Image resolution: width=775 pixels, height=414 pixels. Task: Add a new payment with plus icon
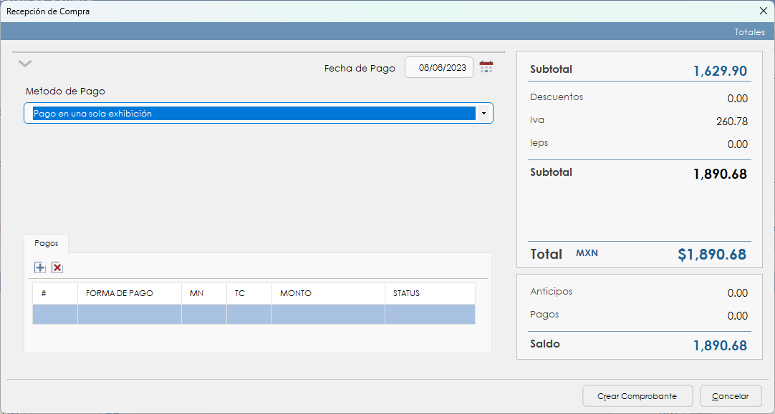coord(40,267)
